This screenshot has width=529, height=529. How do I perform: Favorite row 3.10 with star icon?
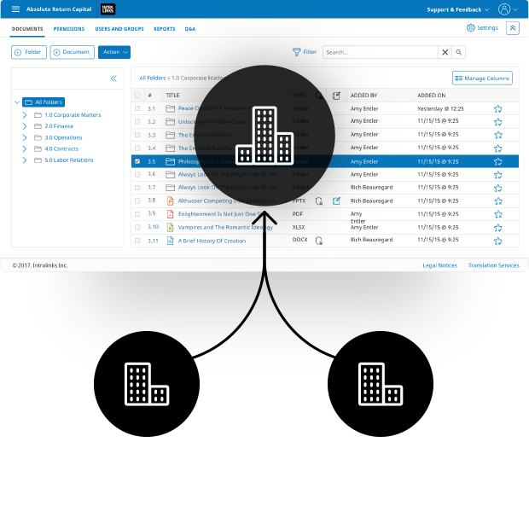498,228
